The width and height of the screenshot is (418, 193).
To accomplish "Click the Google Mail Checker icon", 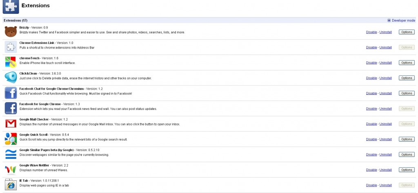I will click(x=11, y=123).
